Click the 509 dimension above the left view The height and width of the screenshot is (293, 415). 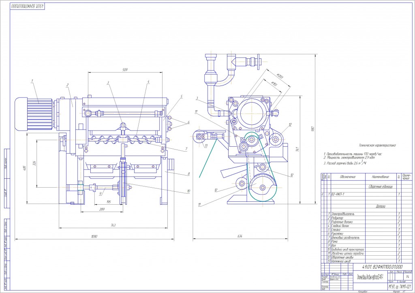pyautogui.click(x=125, y=70)
